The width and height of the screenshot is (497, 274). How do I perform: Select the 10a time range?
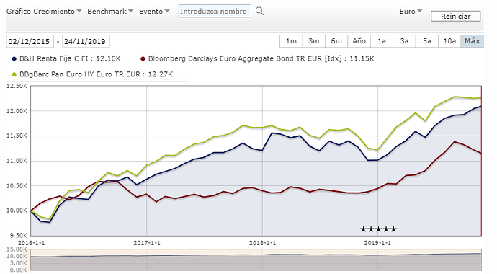pyautogui.click(x=449, y=41)
